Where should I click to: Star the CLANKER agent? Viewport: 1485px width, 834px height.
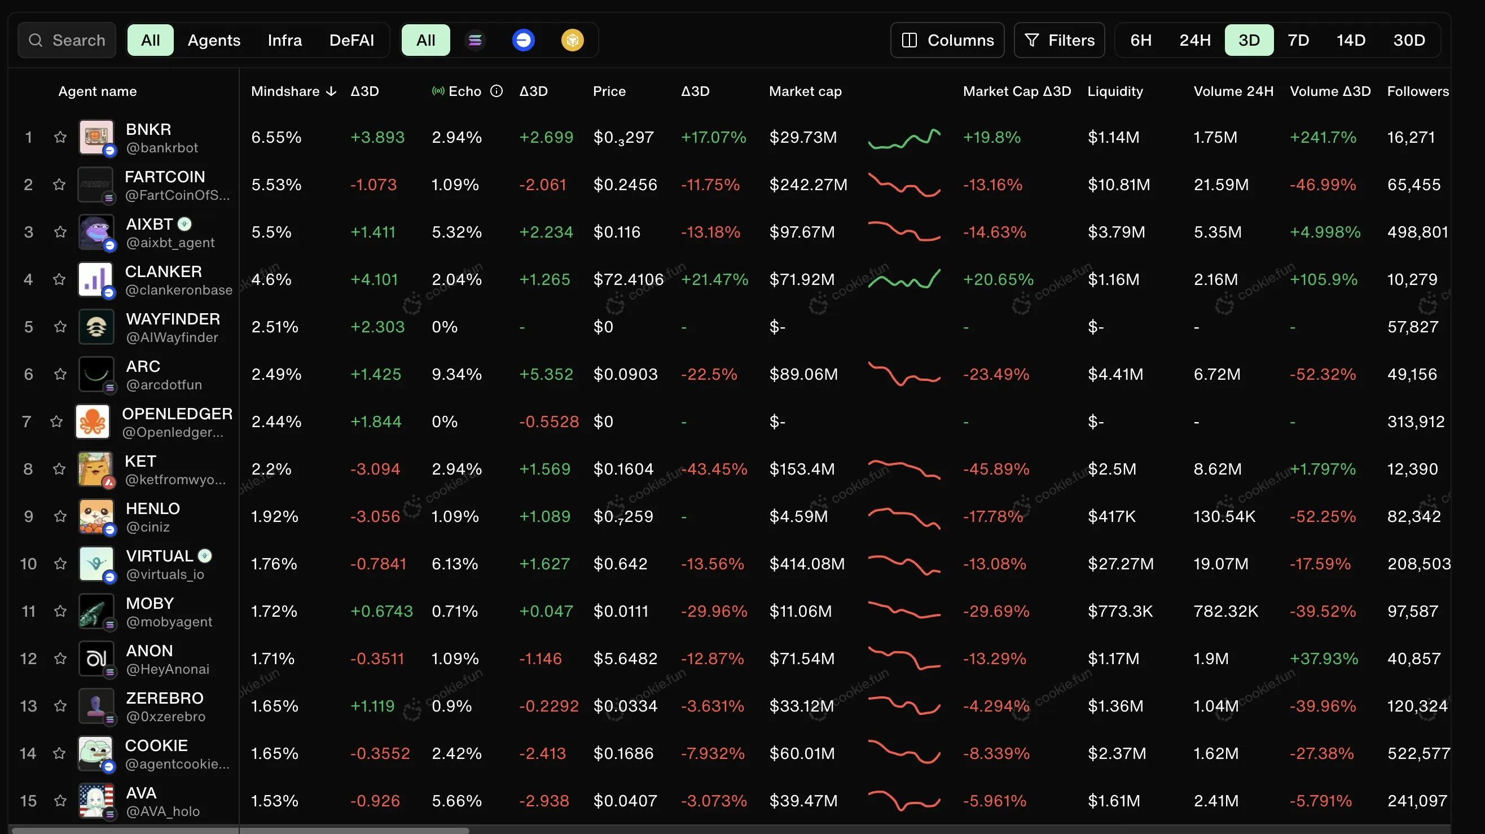click(x=59, y=279)
